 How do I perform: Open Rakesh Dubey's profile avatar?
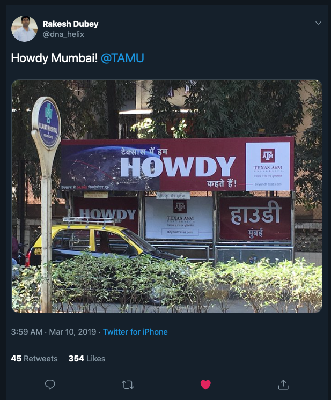[24, 28]
